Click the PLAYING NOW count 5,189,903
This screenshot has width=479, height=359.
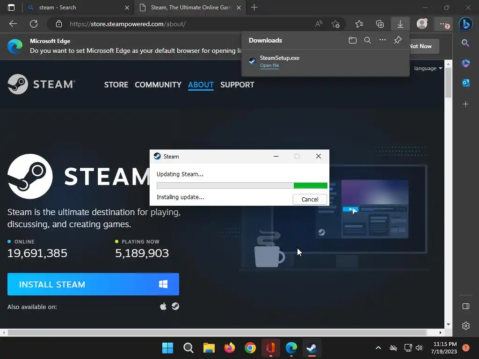pyautogui.click(x=142, y=253)
